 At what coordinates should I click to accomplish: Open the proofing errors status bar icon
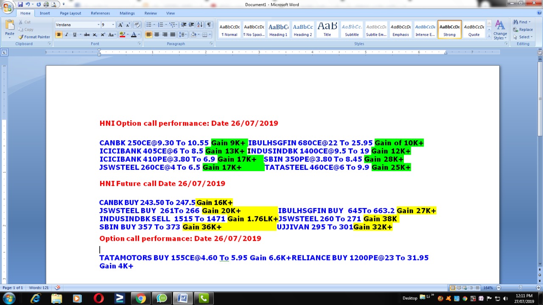pyautogui.click(x=58, y=288)
